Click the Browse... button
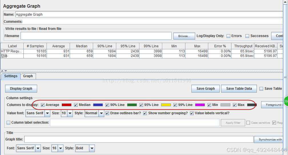The height and width of the screenshot is (155, 288). pyautogui.click(x=184, y=36)
